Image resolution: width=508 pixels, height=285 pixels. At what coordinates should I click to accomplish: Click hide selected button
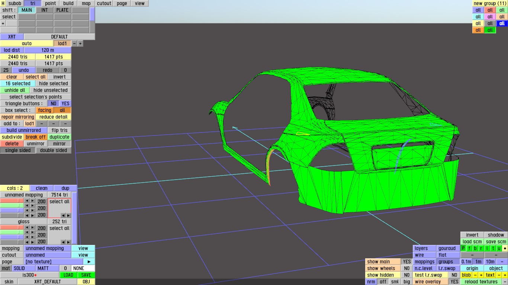[54, 83]
